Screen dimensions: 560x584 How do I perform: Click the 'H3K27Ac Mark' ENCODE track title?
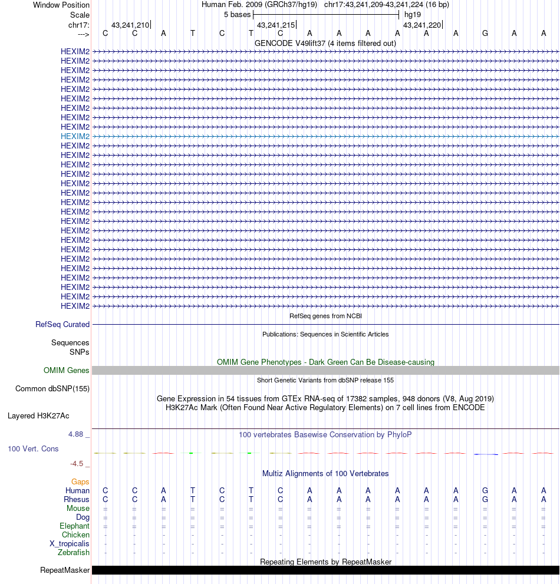325,407
